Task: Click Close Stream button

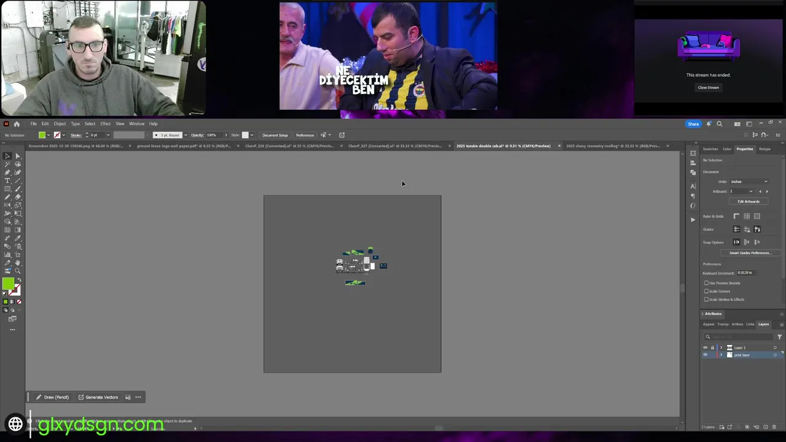Action: (708, 88)
